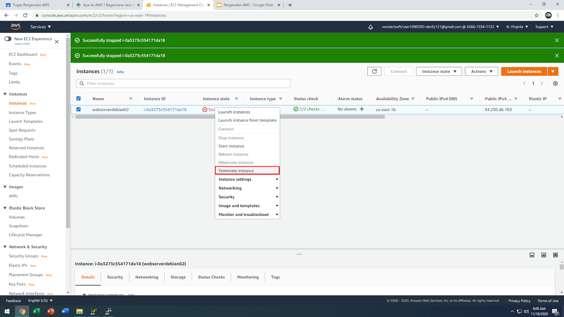Collapse the Elastic Block Store section
Image resolution: width=564 pixels, height=317 pixels.
coord(5,208)
